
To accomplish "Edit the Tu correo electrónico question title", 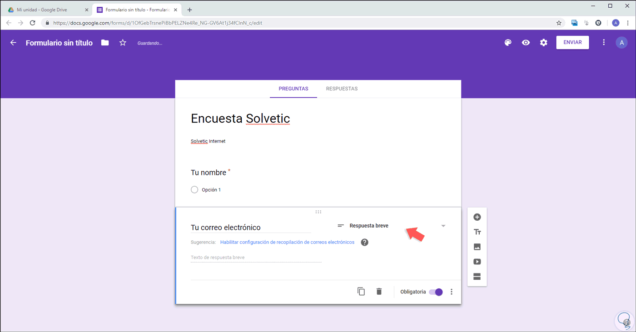I will coord(251,228).
